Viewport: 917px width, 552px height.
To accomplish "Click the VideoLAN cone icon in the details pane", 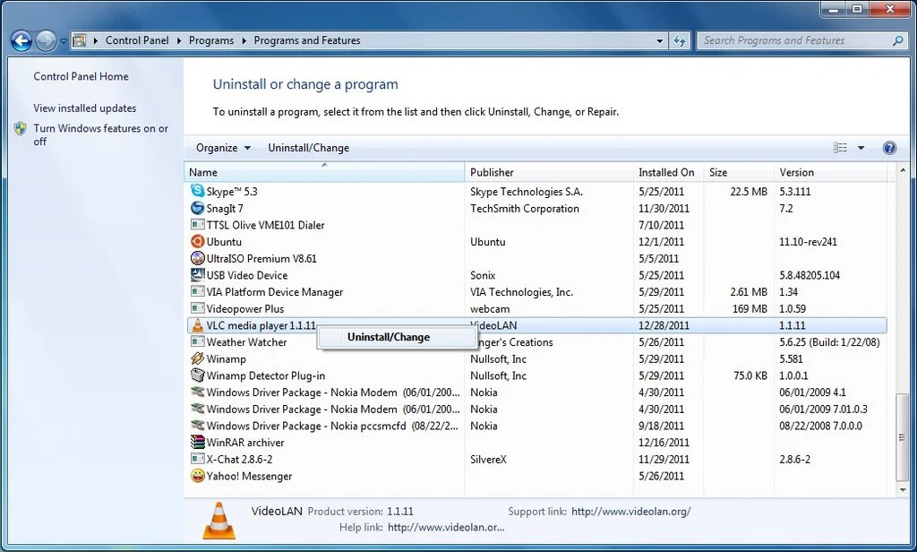I will click(218, 518).
